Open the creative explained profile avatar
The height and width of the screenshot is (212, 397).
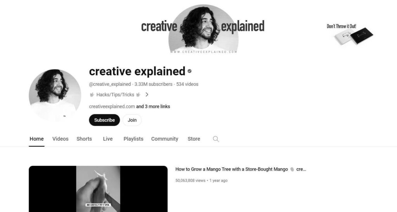55,95
